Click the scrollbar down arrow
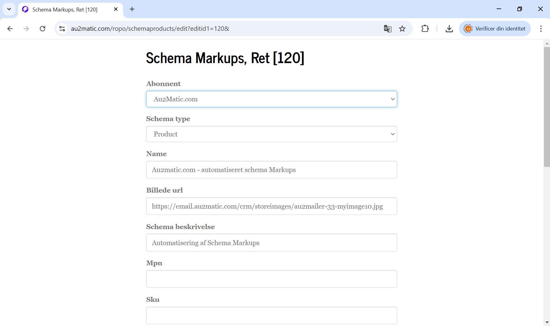The image size is (550, 326). pos(547,322)
